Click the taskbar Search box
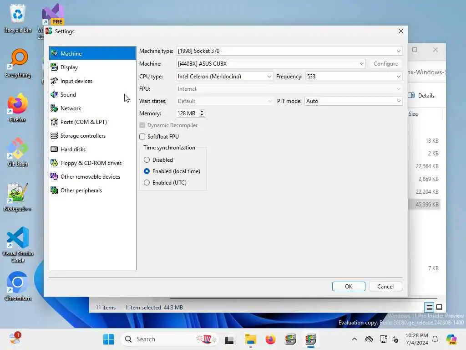Image resolution: width=466 pixels, height=350 pixels. [169, 339]
